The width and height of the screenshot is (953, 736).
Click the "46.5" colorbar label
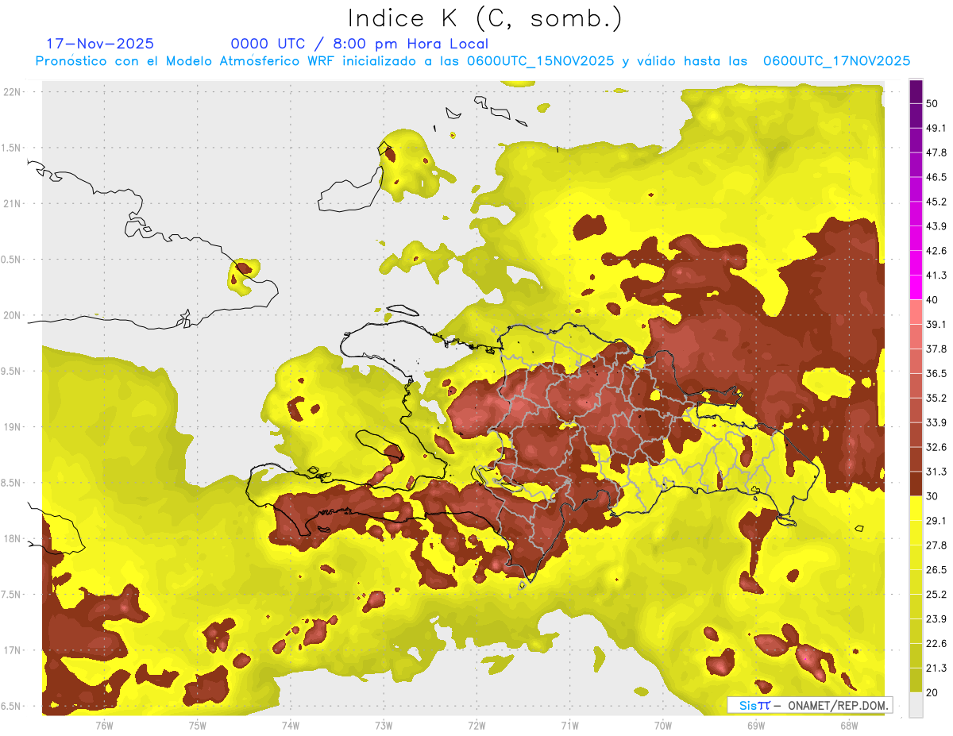[936, 177]
